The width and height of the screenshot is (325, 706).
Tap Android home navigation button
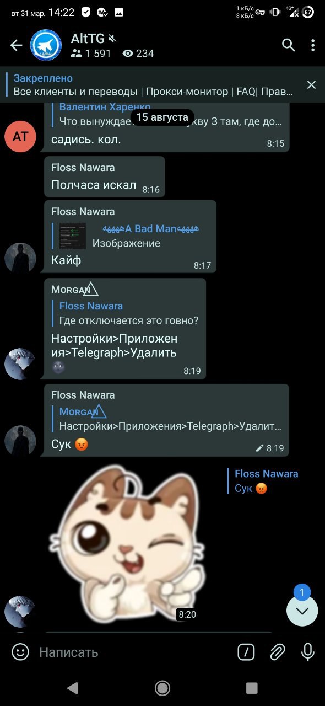162,687
